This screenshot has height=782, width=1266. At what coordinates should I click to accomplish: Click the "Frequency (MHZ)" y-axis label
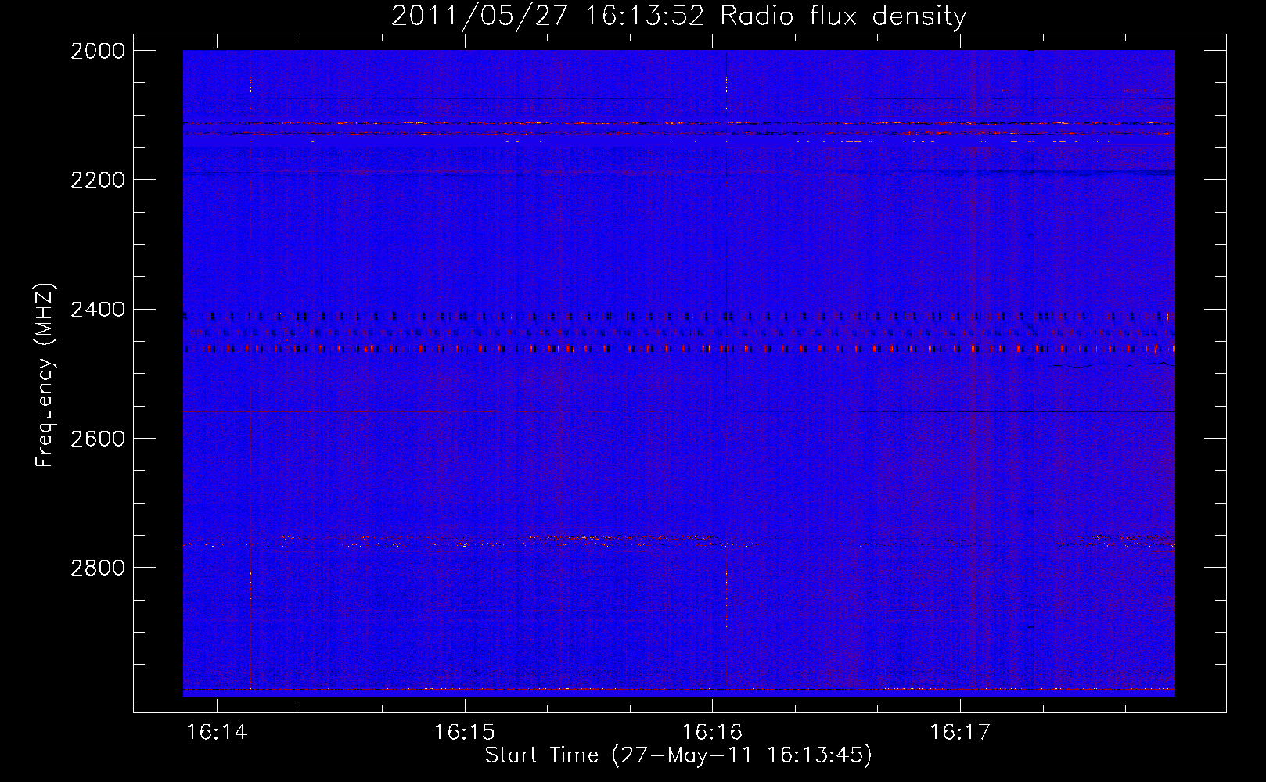(x=45, y=375)
